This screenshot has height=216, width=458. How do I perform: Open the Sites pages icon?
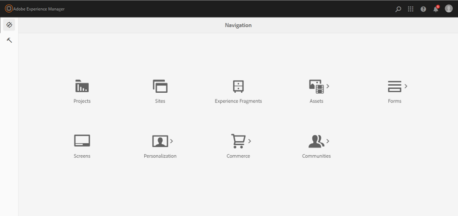[160, 86]
